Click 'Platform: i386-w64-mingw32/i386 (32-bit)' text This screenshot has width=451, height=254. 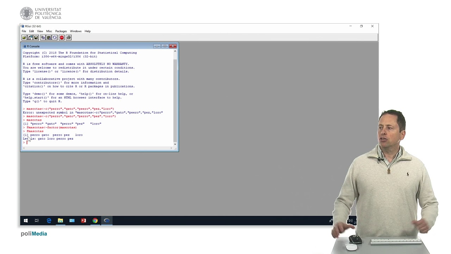[60, 56]
